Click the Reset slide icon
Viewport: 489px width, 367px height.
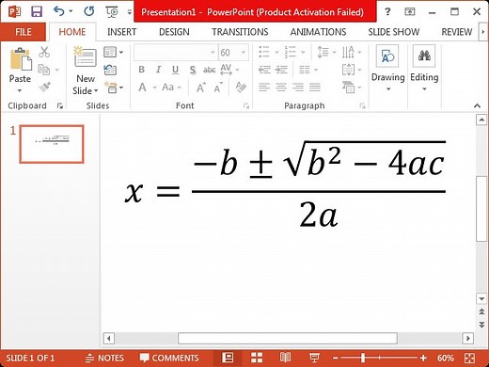click(x=110, y=70)
